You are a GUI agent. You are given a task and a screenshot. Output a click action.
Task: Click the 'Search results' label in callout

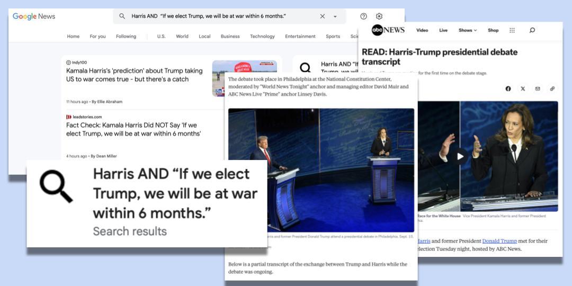coord(130,231)
